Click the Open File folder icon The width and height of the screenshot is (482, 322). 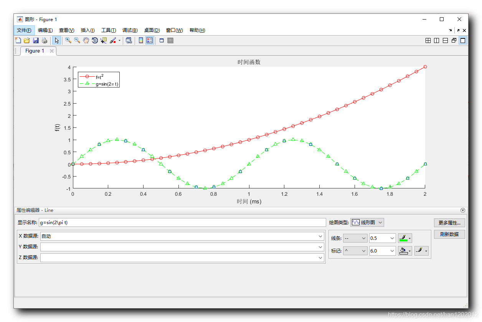click(27, 40)
